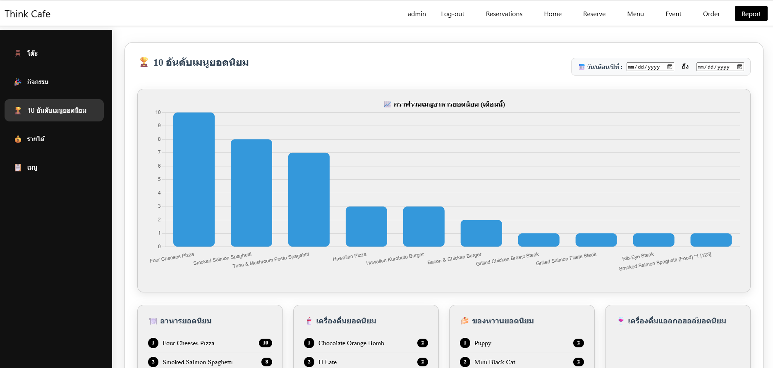Click the chart icon beside graph title

(x=387, y=104)
